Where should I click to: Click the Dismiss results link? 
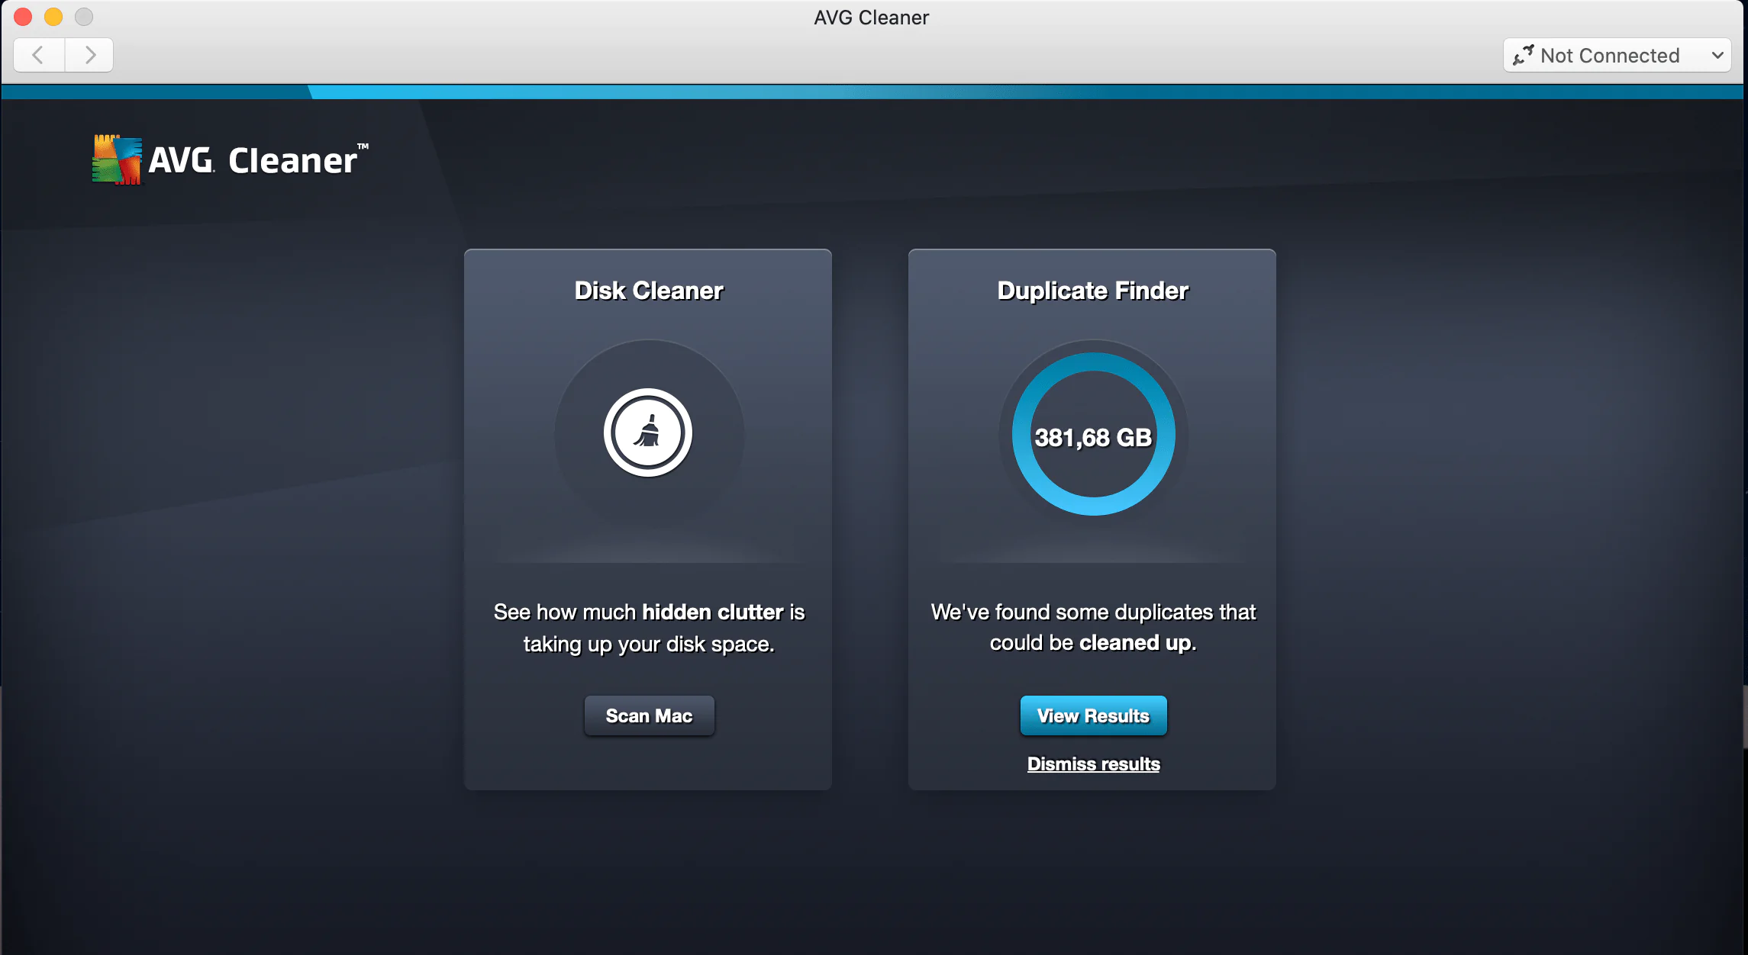click(x=1093, y=764)
